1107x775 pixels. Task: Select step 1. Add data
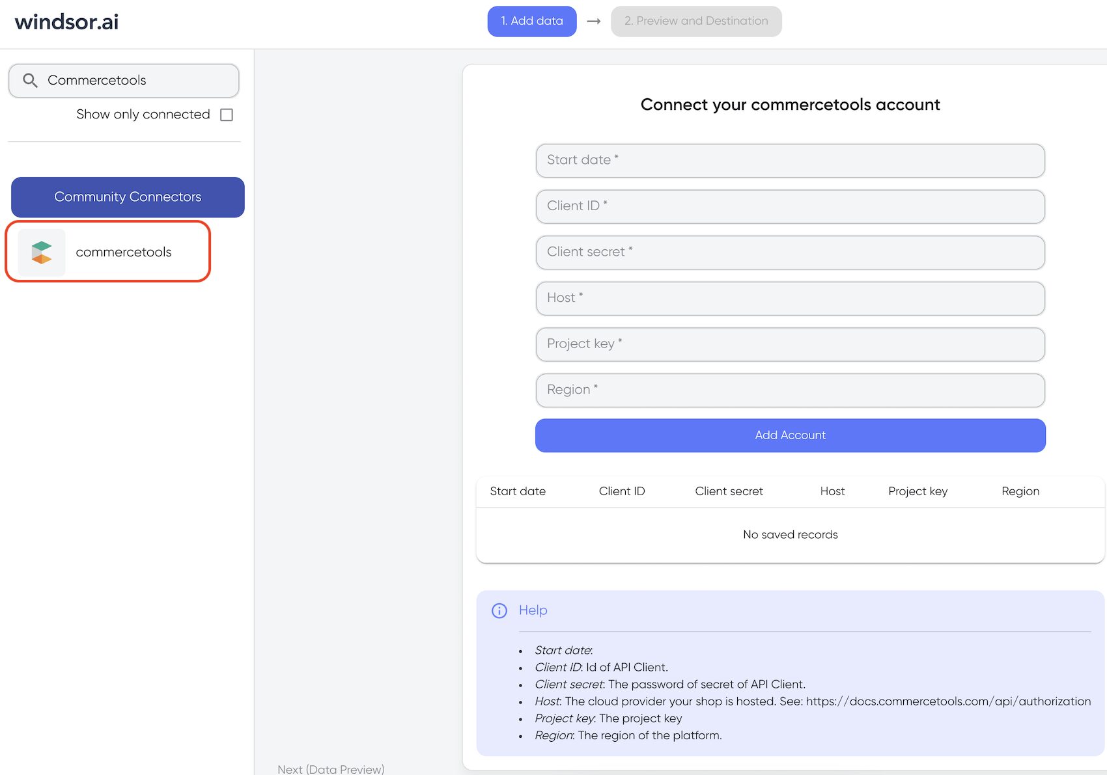pyautogui.click(x=532, y=21)
